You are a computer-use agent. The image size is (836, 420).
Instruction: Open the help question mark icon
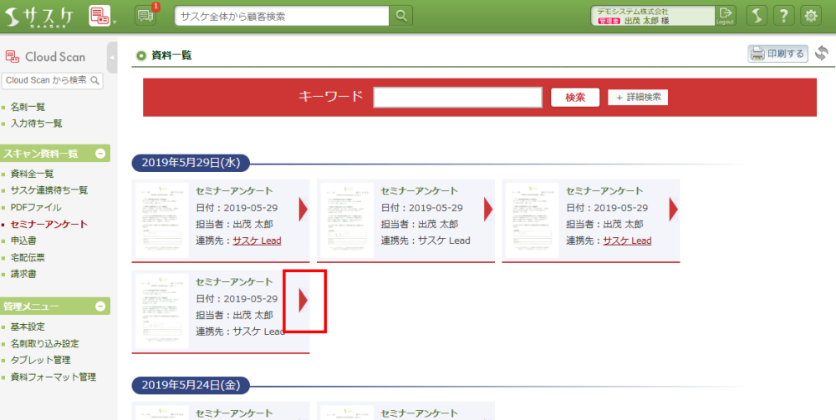[783, 15]
